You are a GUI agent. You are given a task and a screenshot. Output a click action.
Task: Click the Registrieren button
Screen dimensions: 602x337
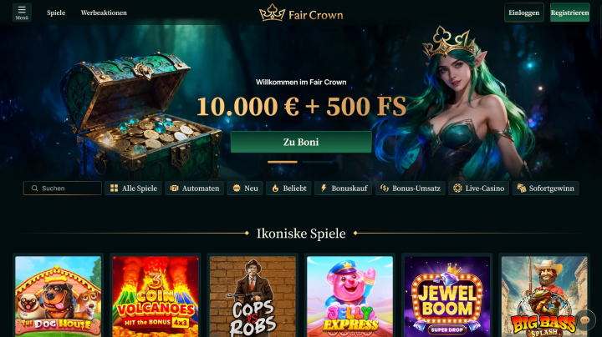[569, 13]
